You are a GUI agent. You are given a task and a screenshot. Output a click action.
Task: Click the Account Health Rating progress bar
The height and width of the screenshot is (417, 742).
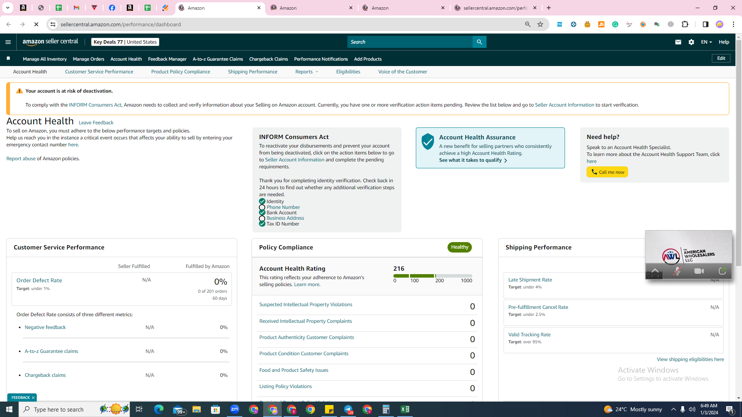pyautogui.click(x=432, y=276)
